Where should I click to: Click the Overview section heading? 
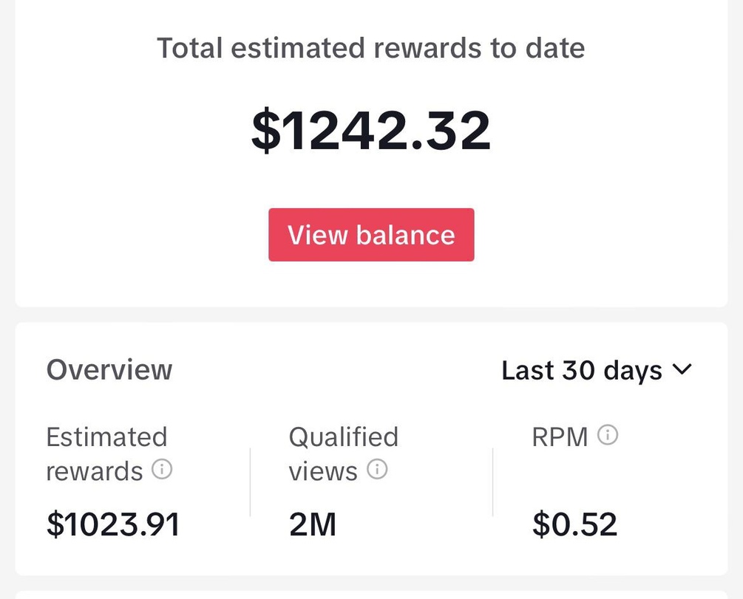tap(109, 370)
